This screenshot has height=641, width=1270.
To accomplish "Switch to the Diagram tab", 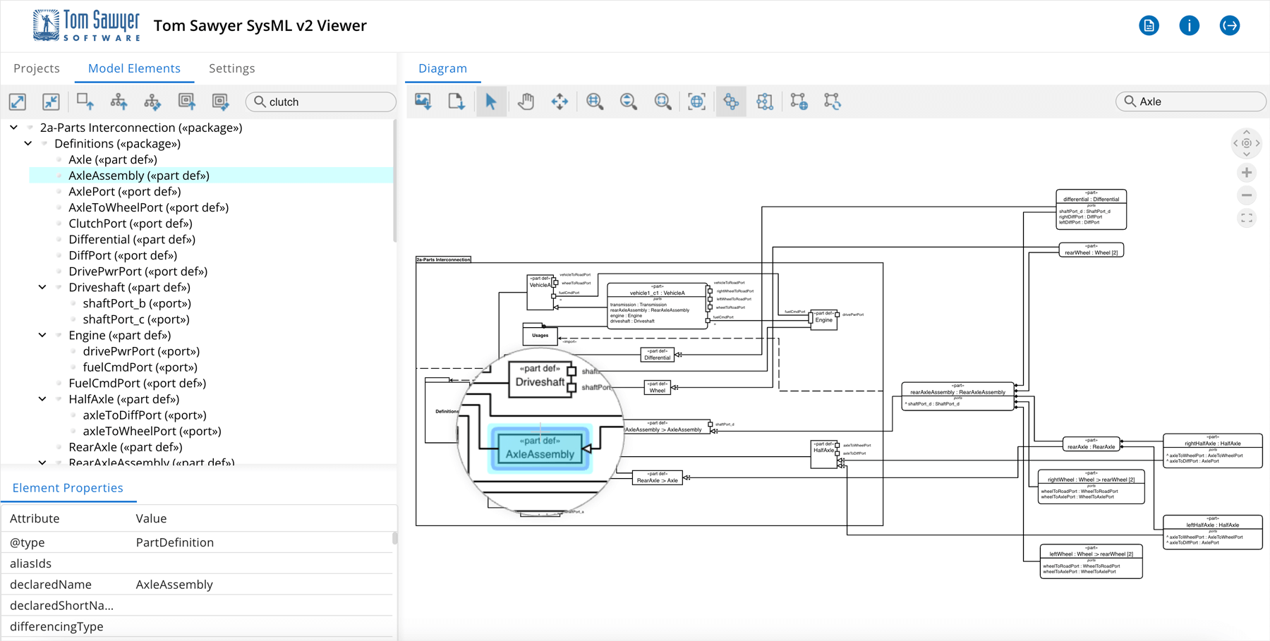I will point(442,68).
